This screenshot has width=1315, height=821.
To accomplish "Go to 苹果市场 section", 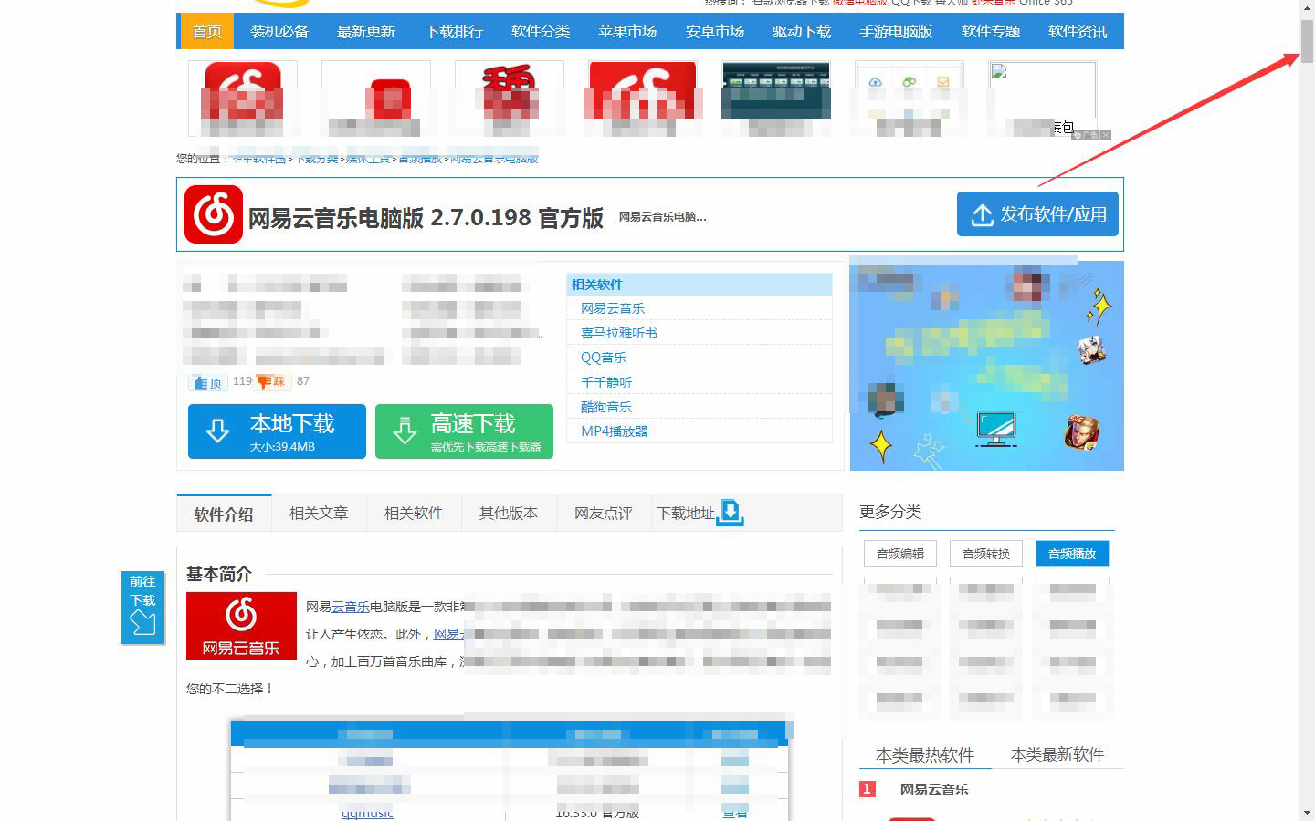I will (x=627, y=31).
